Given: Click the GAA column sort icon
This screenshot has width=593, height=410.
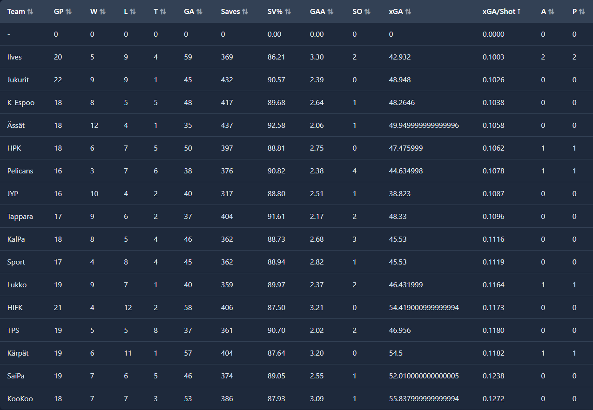Looking at the screenshot, I should pyautogui.click(x=330, y=12).
